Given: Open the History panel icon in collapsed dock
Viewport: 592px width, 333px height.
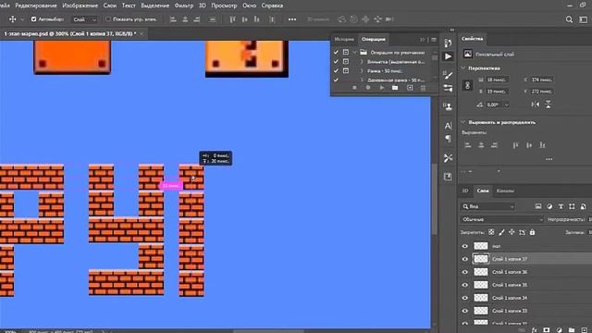Looking at the screenshot, I should pos(448,43).
